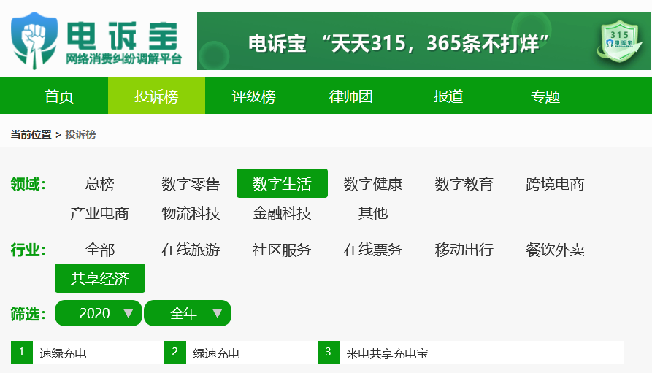Choose the 数字零售 field filter
Viewport: 652px width, 373px height.
(x=191, y=183)
